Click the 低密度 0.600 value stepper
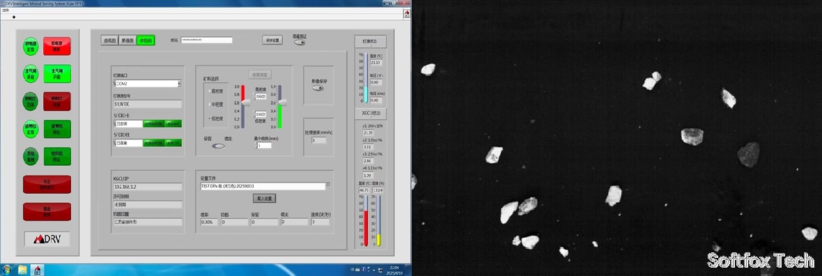This screenshot has width=822, height=276. click(260, 114)
